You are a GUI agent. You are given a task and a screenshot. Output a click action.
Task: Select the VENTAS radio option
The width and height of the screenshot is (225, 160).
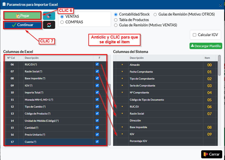(x=62, y=17)
